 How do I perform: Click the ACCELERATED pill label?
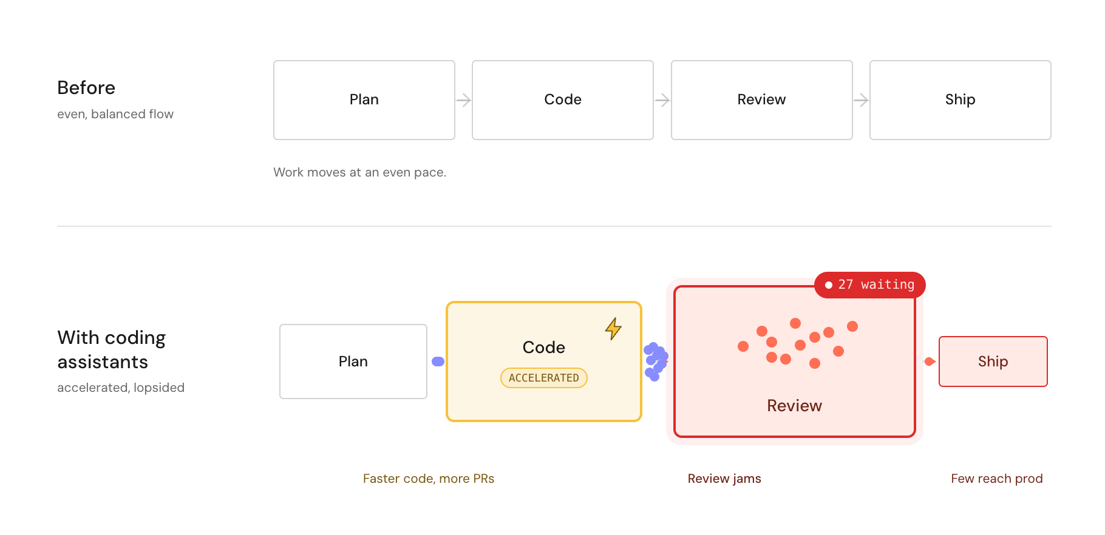(x=544, y=378)
